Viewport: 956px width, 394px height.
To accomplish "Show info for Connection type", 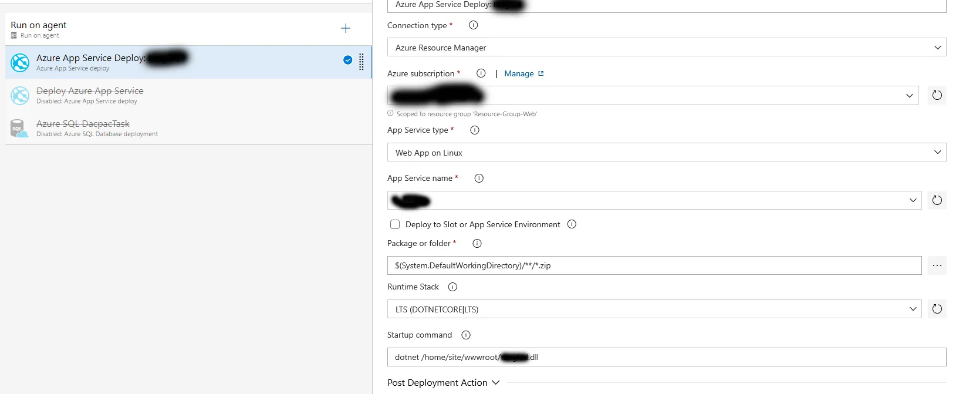I will tap(474, 25).
